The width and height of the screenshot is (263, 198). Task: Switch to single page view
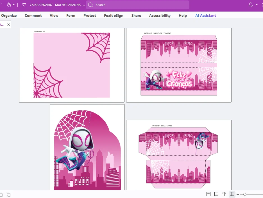pos(208,194)
